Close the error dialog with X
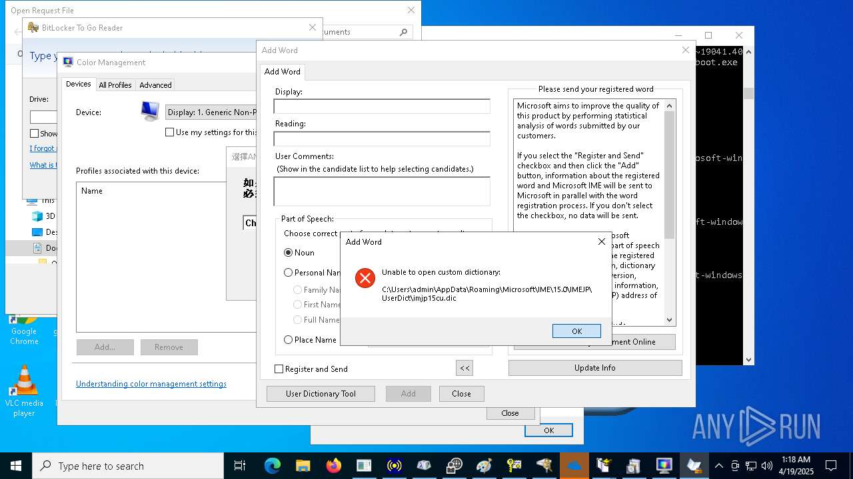Screen dimensions: 853x479 tap(601, 241)
